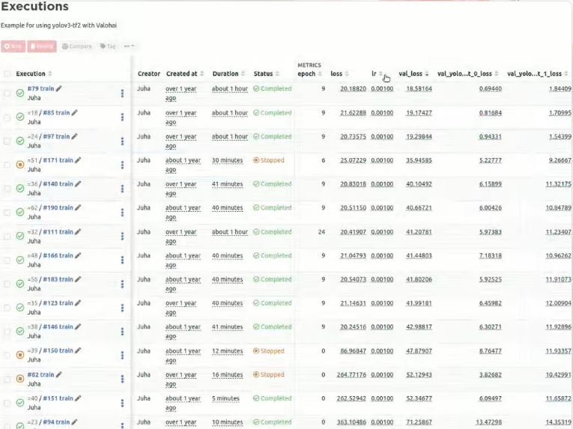Select the checkbox for execution #111 train
573x429 pixels.
point(7,236)
